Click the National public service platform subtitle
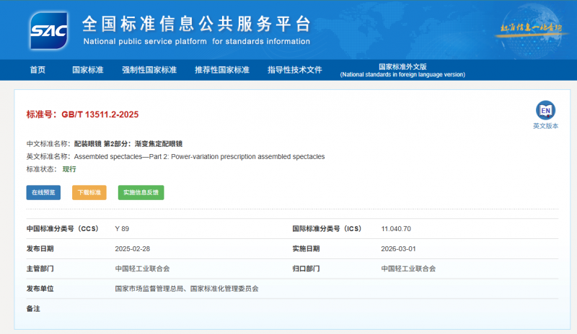 pos(196,42)
